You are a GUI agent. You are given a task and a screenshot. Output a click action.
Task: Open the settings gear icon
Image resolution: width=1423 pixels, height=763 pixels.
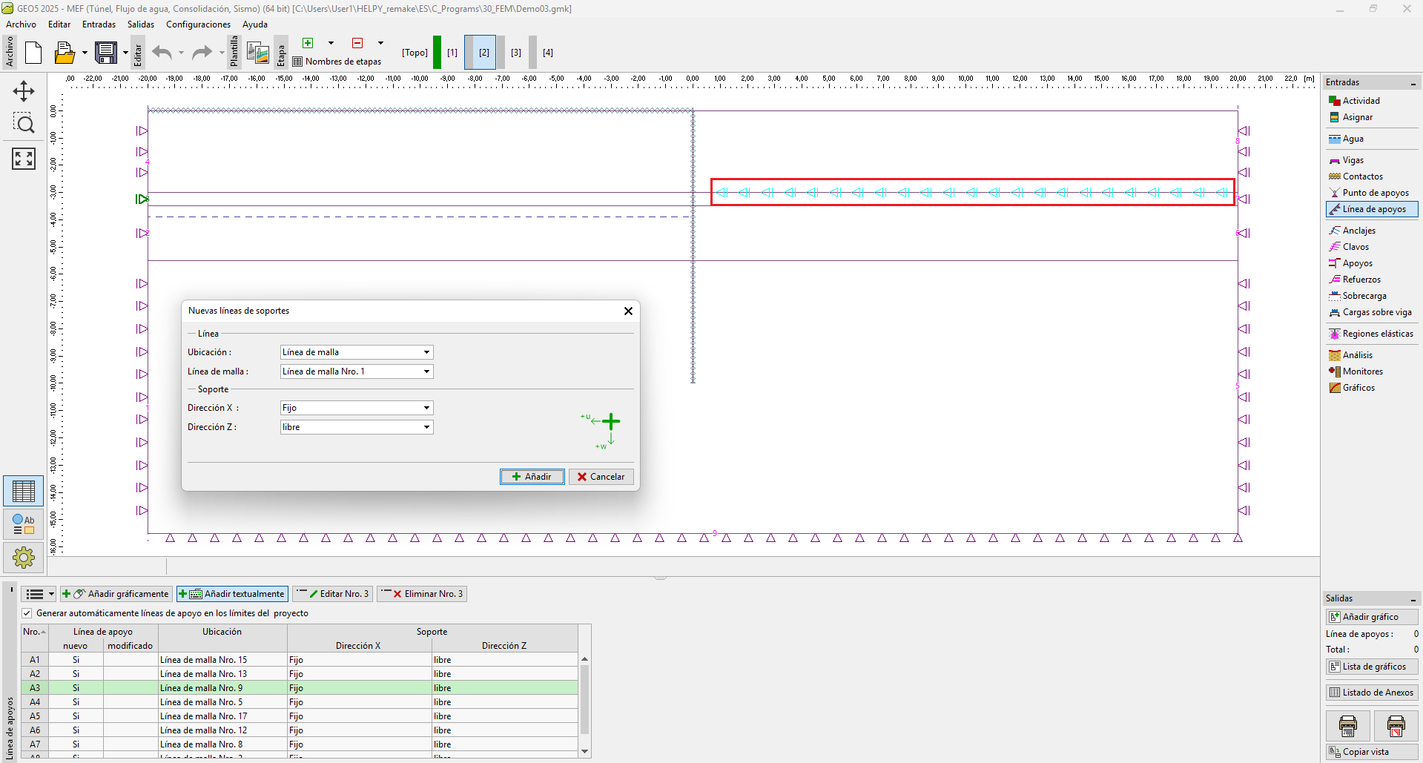point(24,557)
